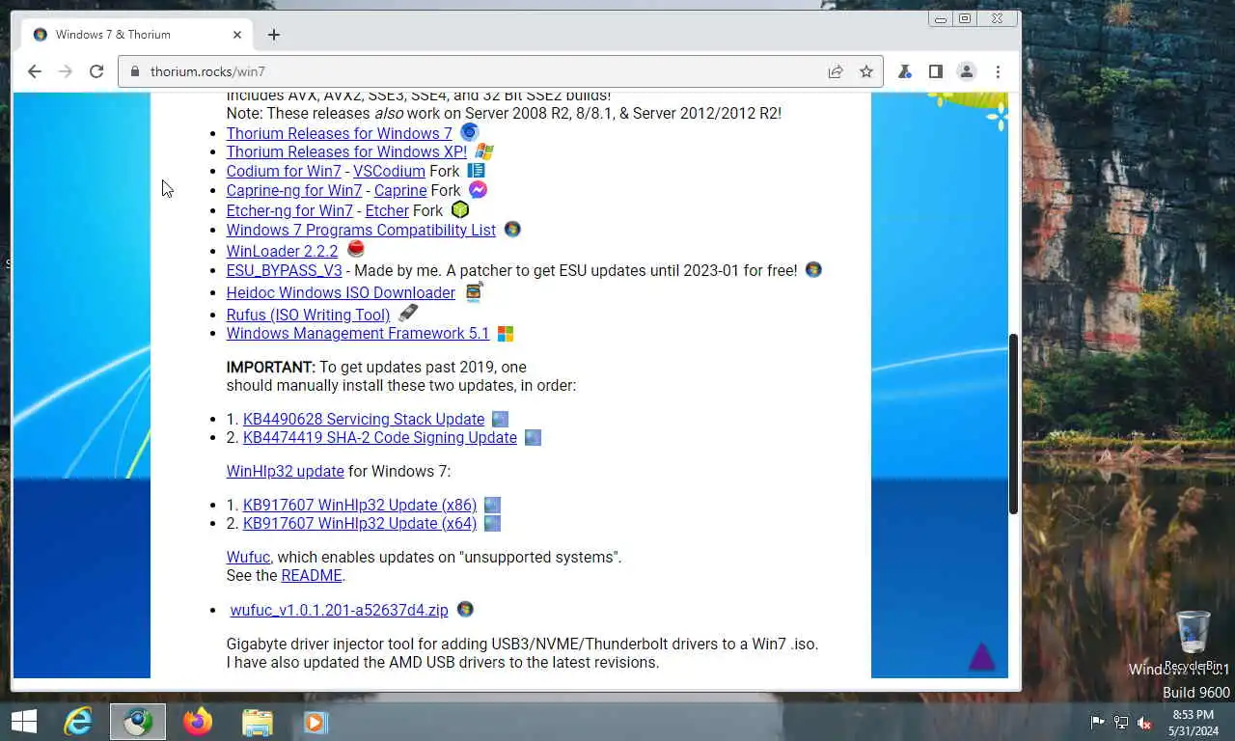Share this page from the address bar
This screenshot has width=1235, height=741.
[836, 71]
